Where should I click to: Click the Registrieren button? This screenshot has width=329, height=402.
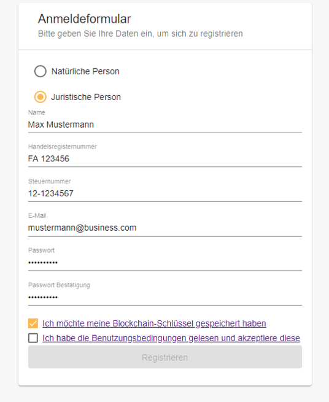[x=165, y=357]
